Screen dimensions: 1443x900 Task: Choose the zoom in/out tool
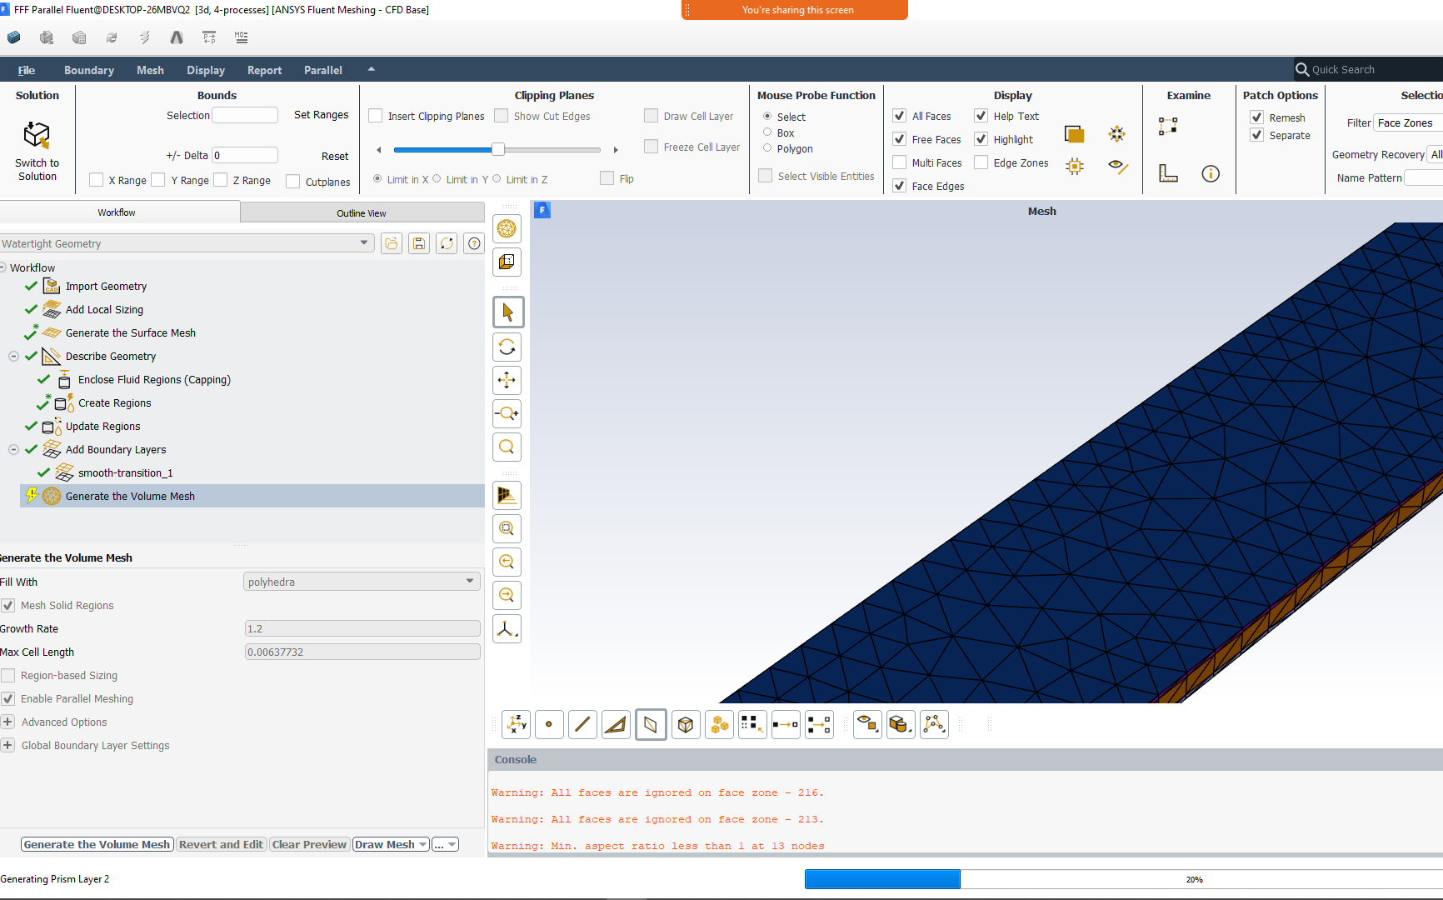tap(507, 413)
